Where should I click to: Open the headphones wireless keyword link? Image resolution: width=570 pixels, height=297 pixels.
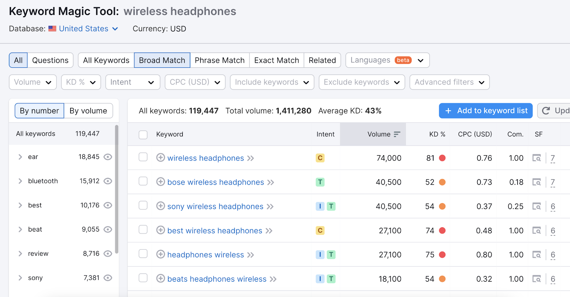click(x=206, y=255)
